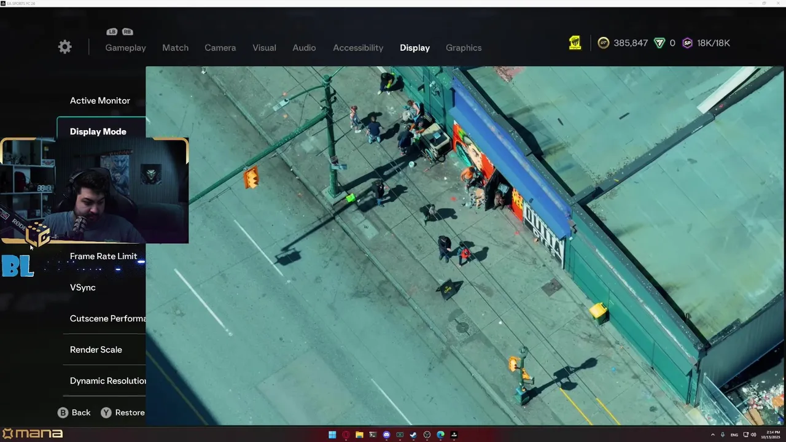Click the green FC points icon
This screenshot has height=442, width=786.
point(660,43)
